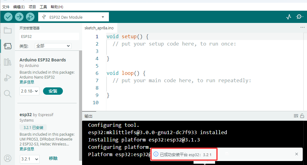Open the Library Manager sidebar icon
The image size is (307, 165).
8,62
